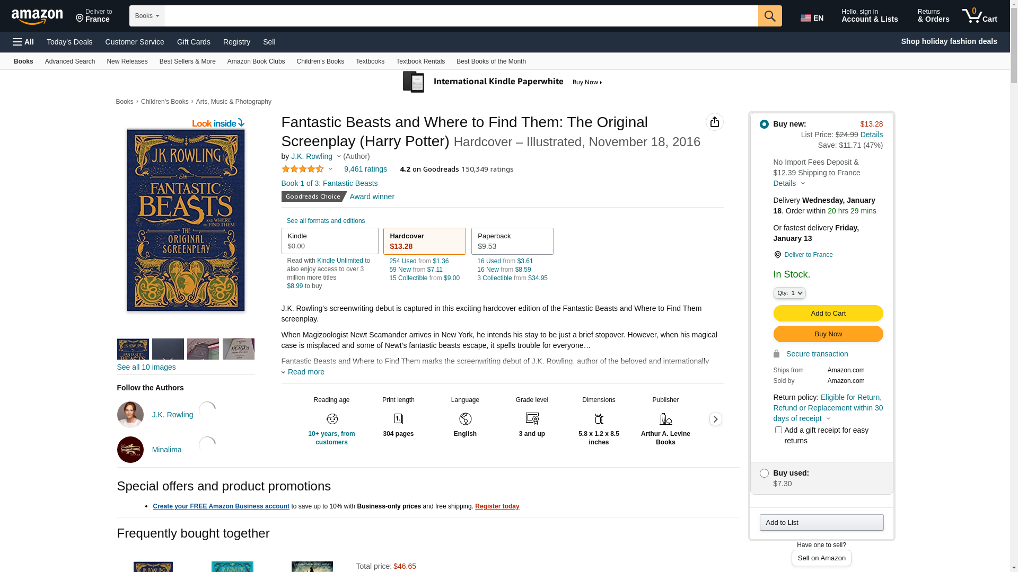Open the shopping cart icon
This screenshot has width=1018, height=572.
pyautogui.click(x=980, y=16)
